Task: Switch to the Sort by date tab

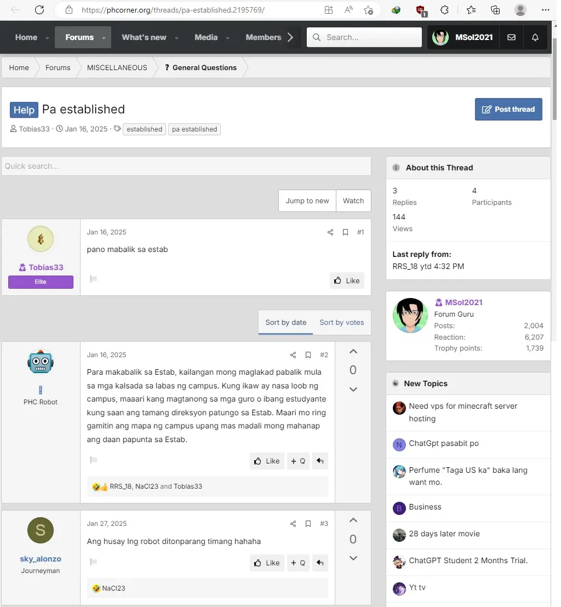Action: pyautogui.click(x=286, y=323)
